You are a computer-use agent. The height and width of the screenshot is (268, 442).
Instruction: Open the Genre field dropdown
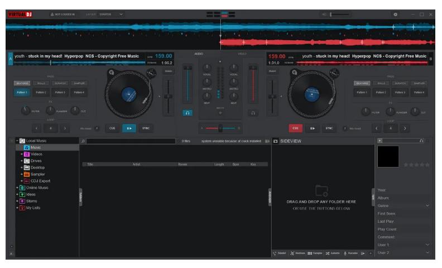[428, 206]
